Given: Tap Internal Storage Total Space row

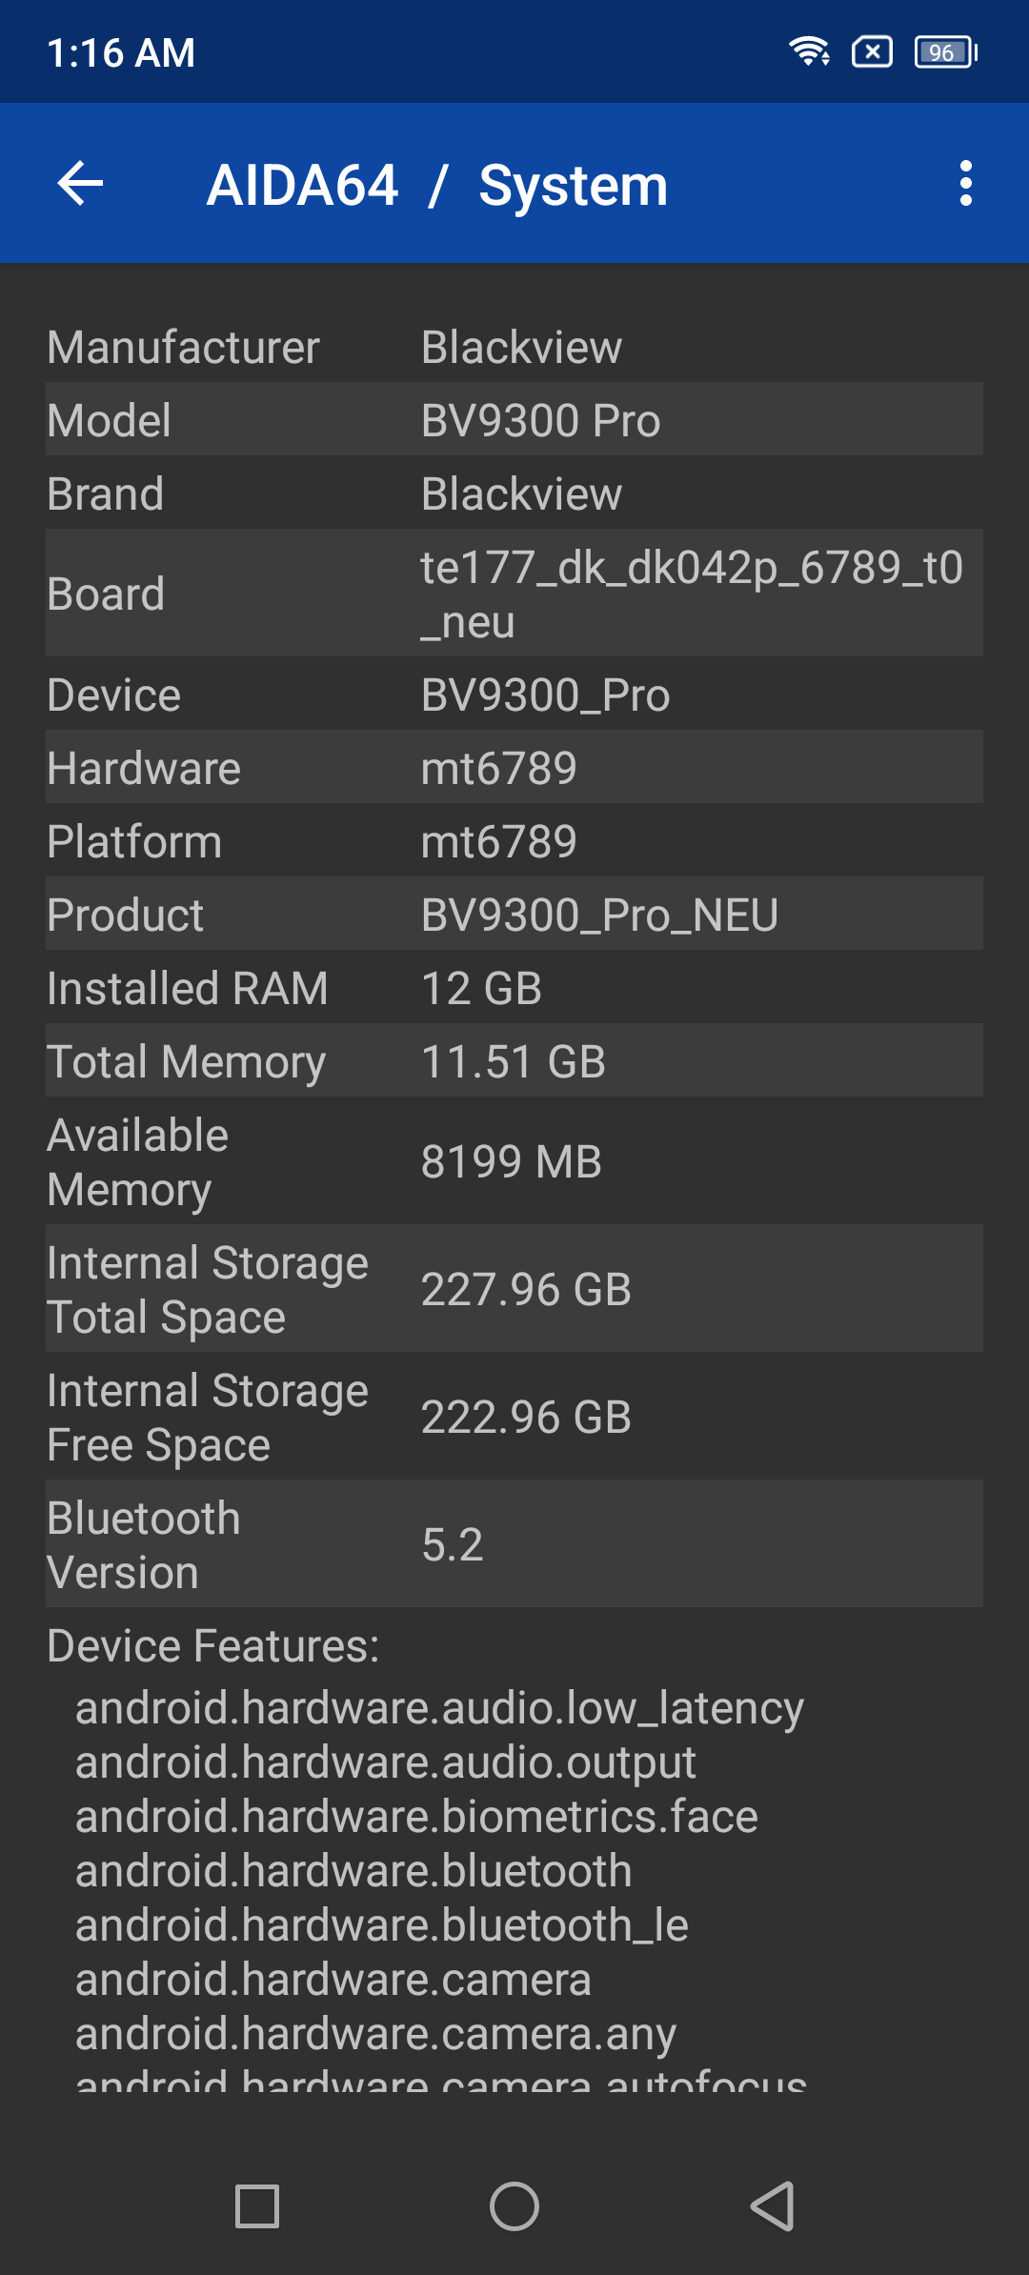Looking at the screenshot, I should coord(514,1289).
